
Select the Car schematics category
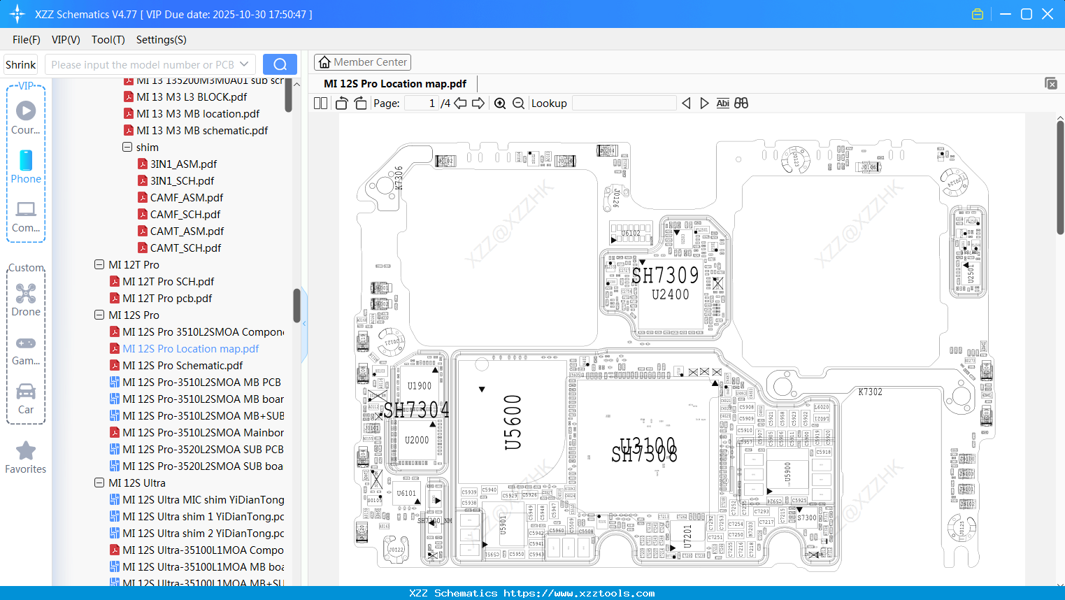(x=25, y=397)
